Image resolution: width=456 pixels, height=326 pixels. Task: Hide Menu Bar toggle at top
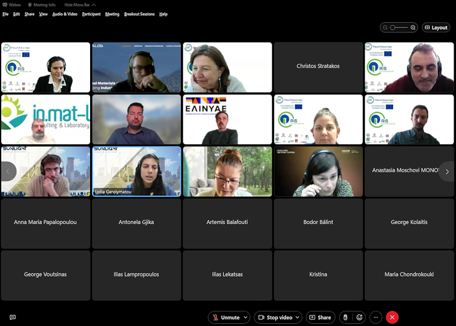[80, 5]
